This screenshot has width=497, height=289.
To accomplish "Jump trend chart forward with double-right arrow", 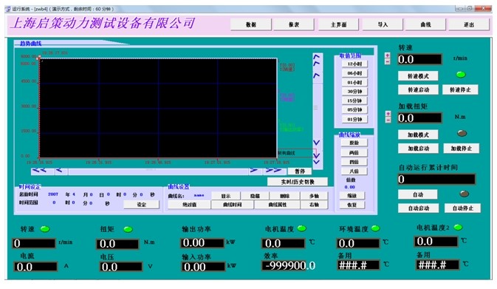I will pyautogui.click(x=274, y=171).
